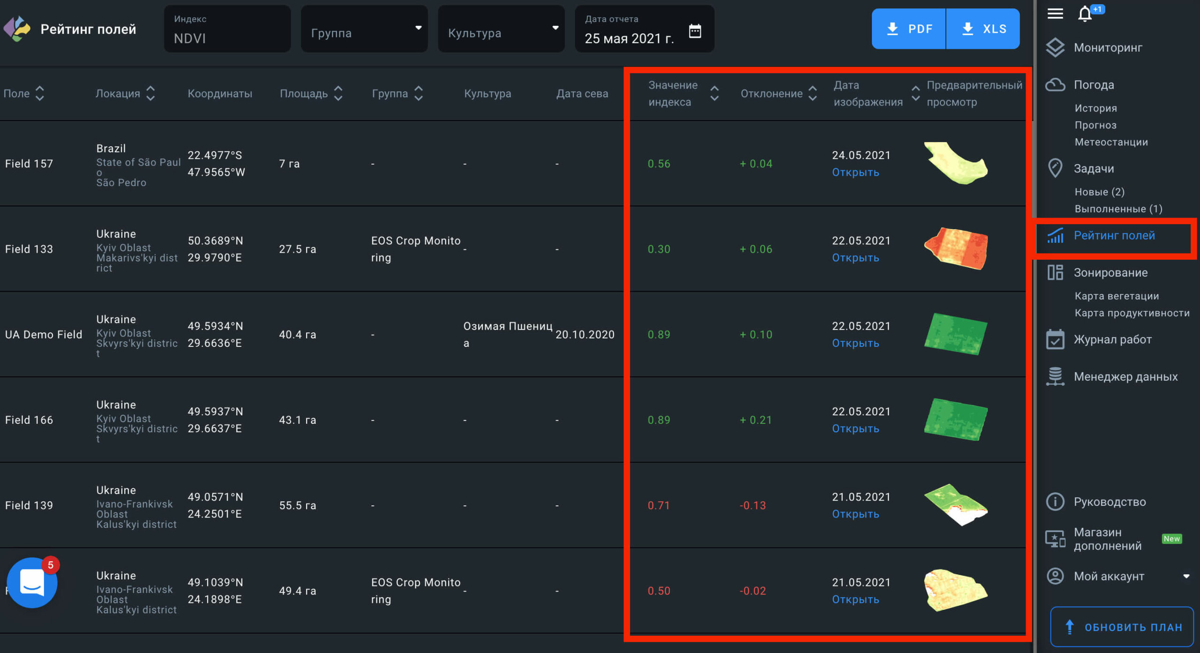
Task: Click the notifications bell icon
Action: click(1085, 14)
